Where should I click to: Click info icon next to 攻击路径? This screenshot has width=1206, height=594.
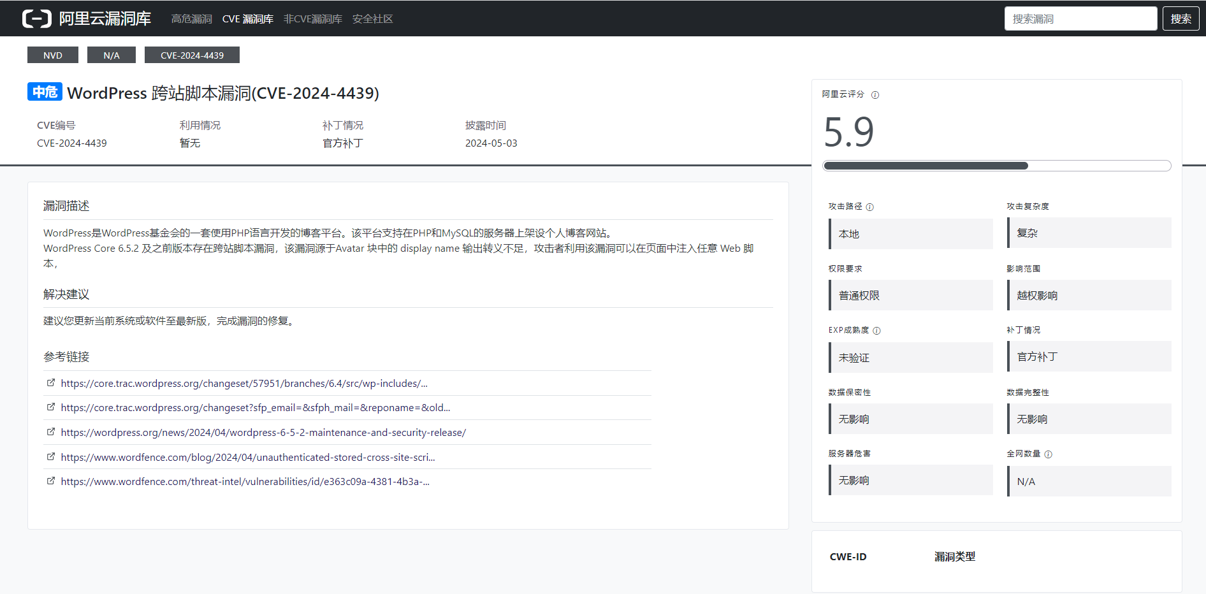click(870, 207)
